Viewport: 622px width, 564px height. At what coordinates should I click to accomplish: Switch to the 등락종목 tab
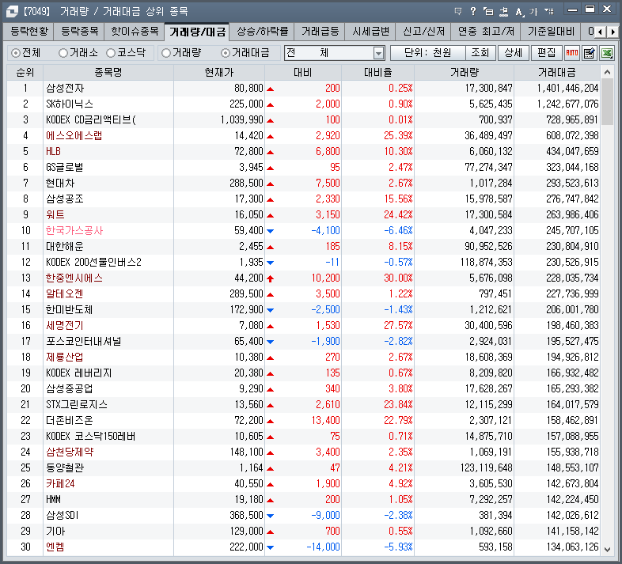coord(79,32)
